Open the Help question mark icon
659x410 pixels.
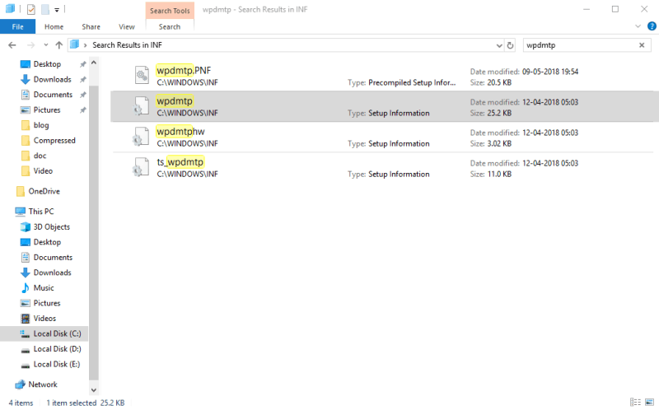(x=650, y=27)
